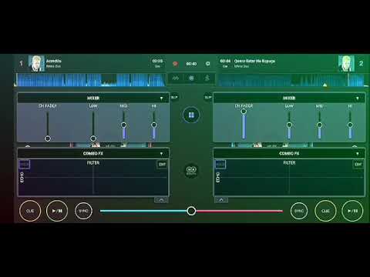Click the deck 1 HI EQ handle
Viewport: 370px width, 277px height.
click(154, 125)
